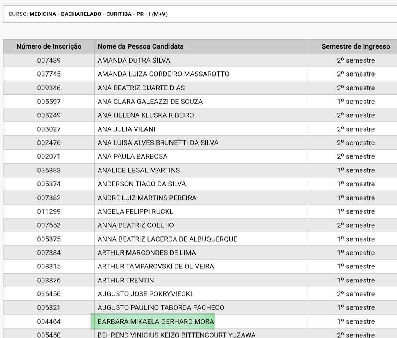The image size is (397, 338).
Task: Select registration number 006321
Action: click(49, 307)
